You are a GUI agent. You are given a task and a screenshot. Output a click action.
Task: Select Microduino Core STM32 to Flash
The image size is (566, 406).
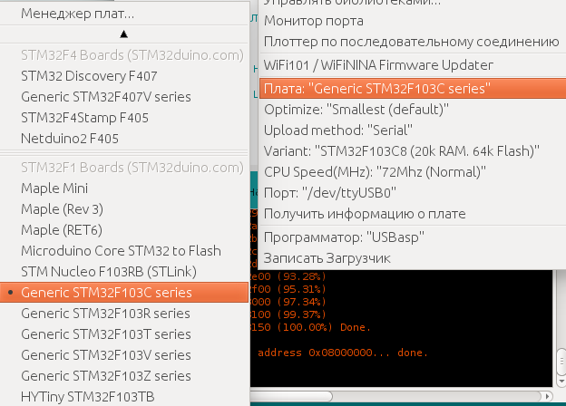121,251
